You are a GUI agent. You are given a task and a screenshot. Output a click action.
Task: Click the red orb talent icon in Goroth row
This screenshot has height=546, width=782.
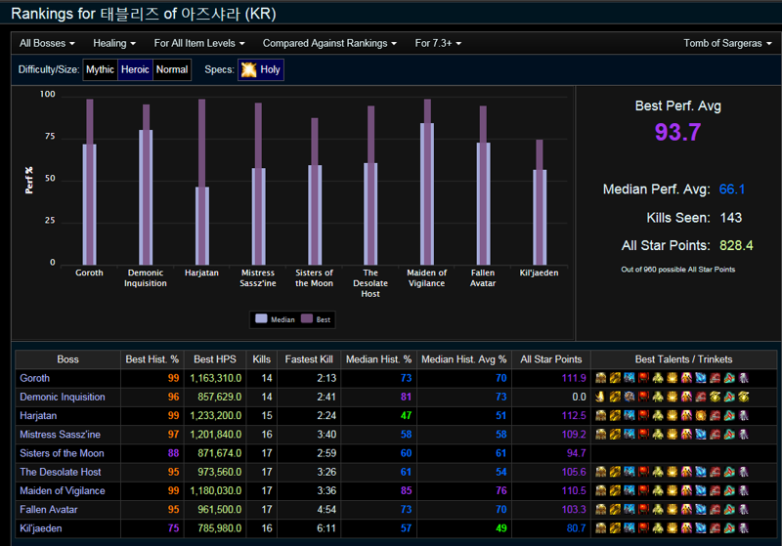(x=644, y=378)
